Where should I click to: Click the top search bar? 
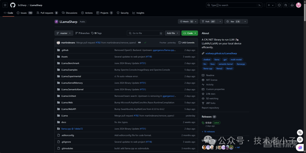pyautogui.click(x=231, y=5)
